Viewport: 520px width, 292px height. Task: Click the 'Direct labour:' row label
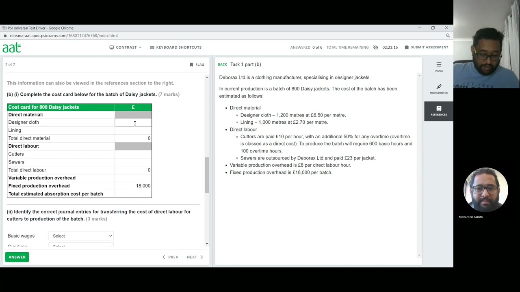24,146
